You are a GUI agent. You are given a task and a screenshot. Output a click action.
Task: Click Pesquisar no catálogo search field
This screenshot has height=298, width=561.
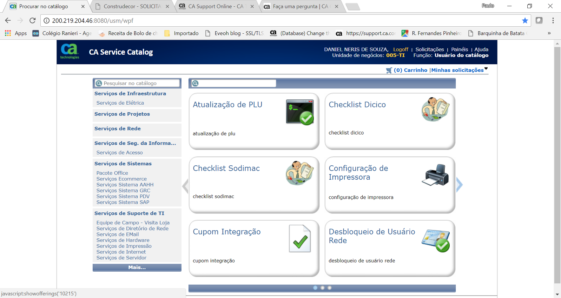point(137,83)
